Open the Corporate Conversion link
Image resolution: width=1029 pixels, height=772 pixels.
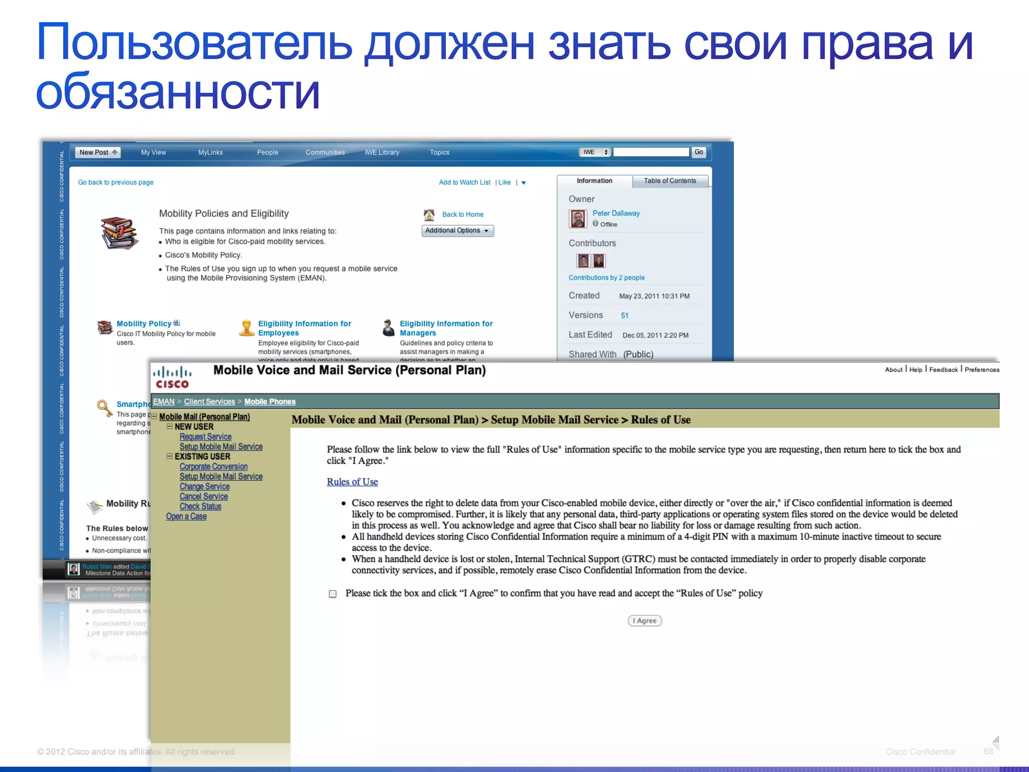tap(214, 466)
